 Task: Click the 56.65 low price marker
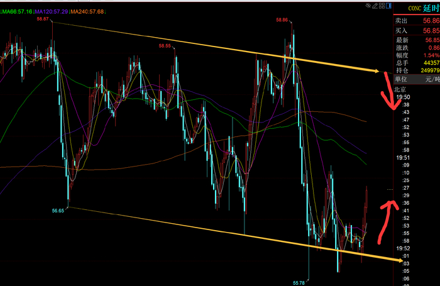pyautogui.click(x=58, y=211)
